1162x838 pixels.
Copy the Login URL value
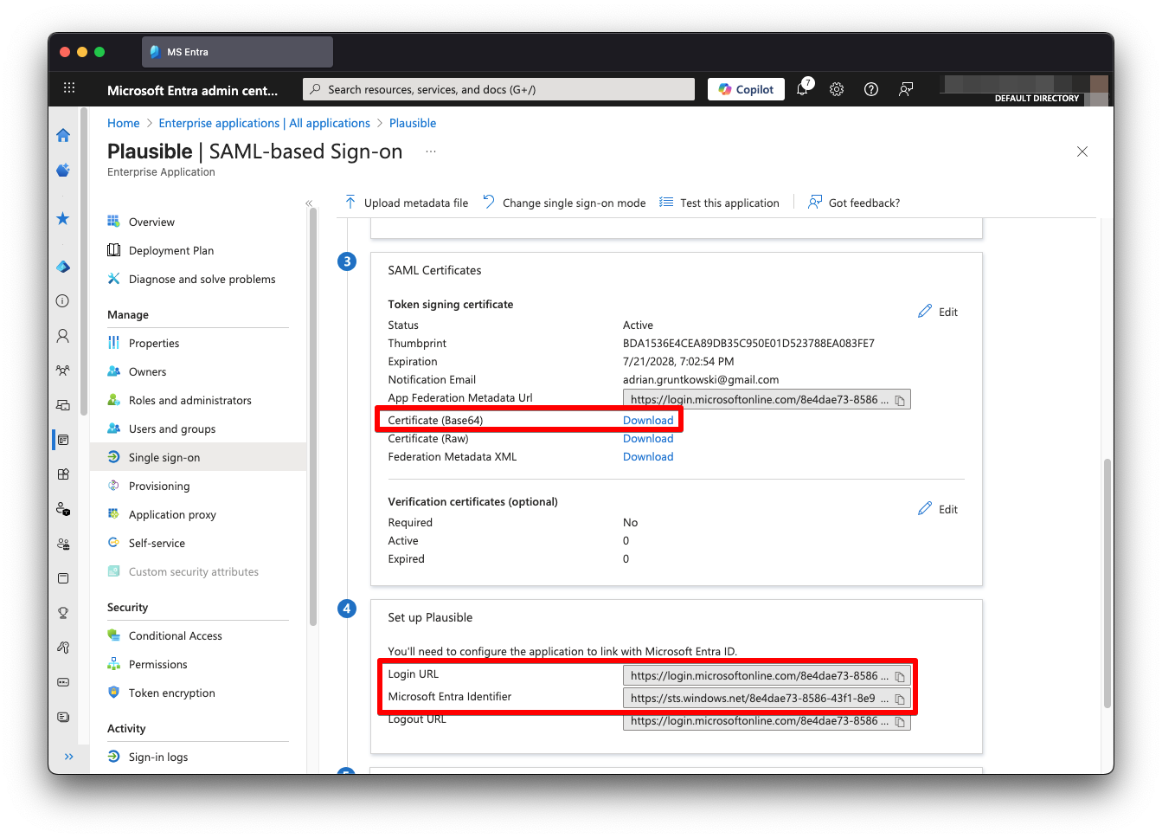900,676
